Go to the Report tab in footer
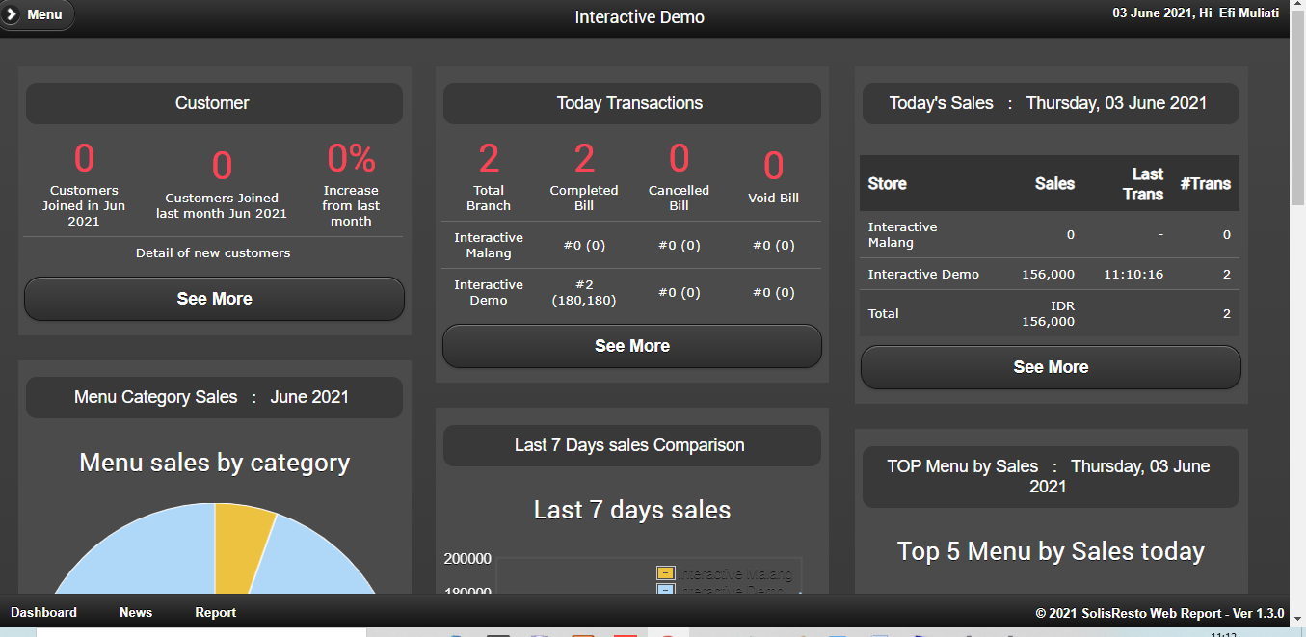This screenshot has width=1306, height=637. click(x=215, y=613)
